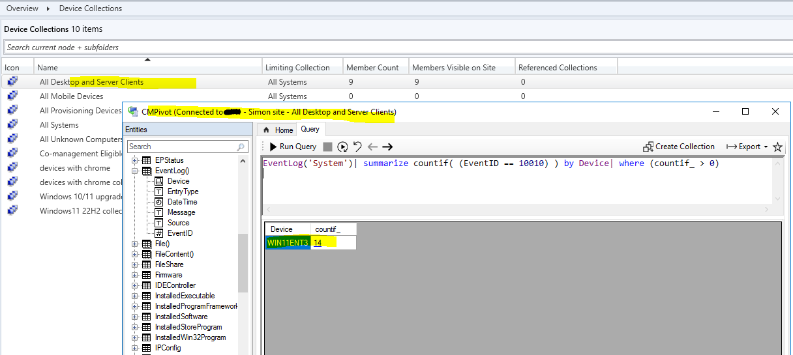Select the Query tab

click(x=310, y=130)
